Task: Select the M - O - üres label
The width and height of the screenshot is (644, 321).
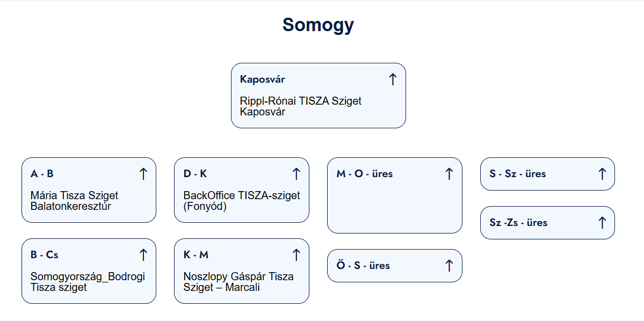Action: point(364,174)
